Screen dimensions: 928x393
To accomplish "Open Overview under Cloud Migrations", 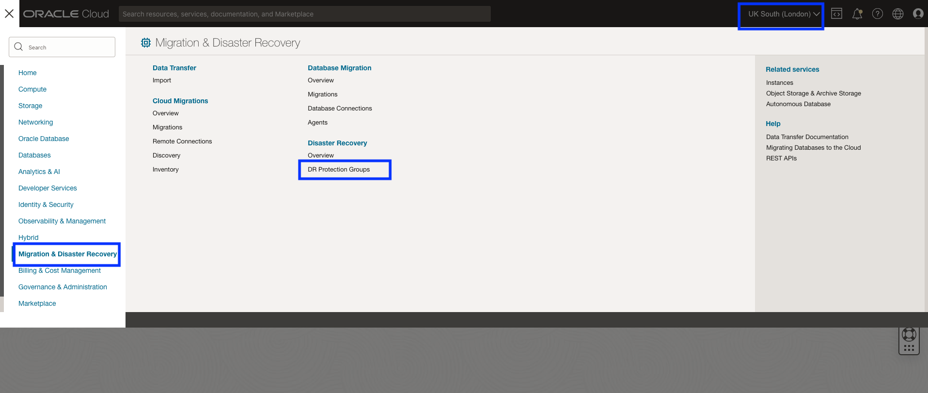I will [x=166, y=113].
